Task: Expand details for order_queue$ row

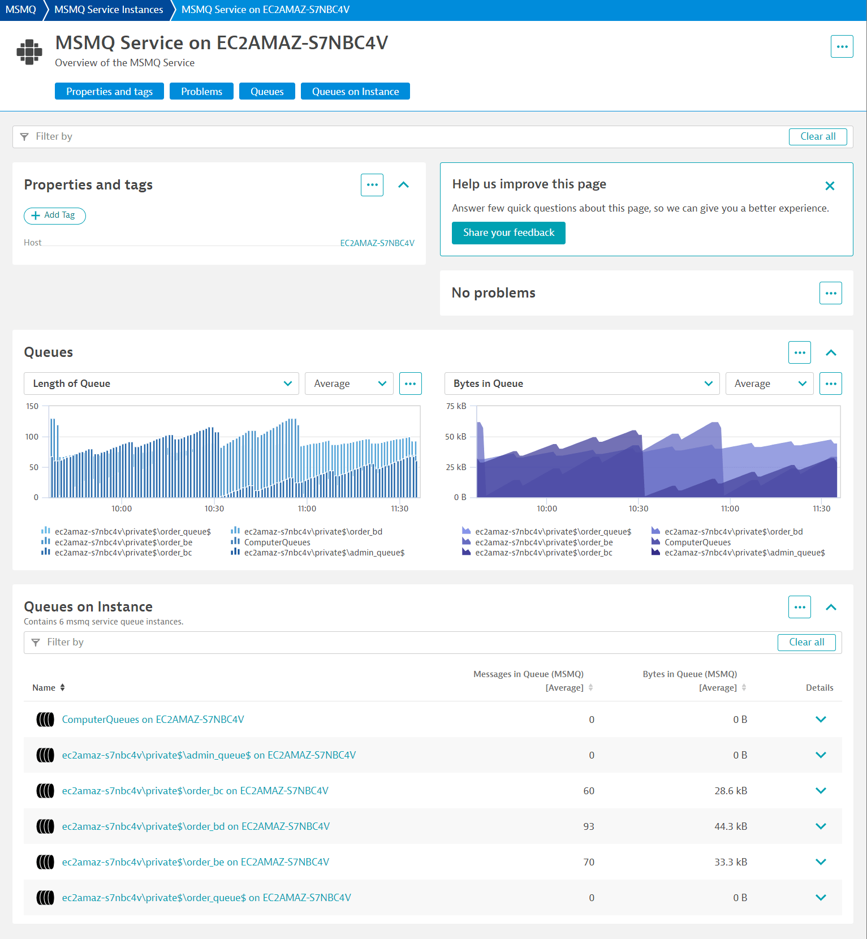Action: click(821, 898)
